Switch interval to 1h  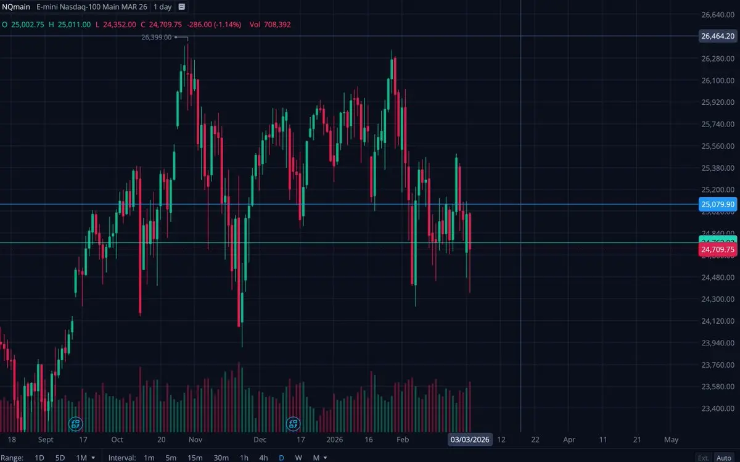coord(244,458)
